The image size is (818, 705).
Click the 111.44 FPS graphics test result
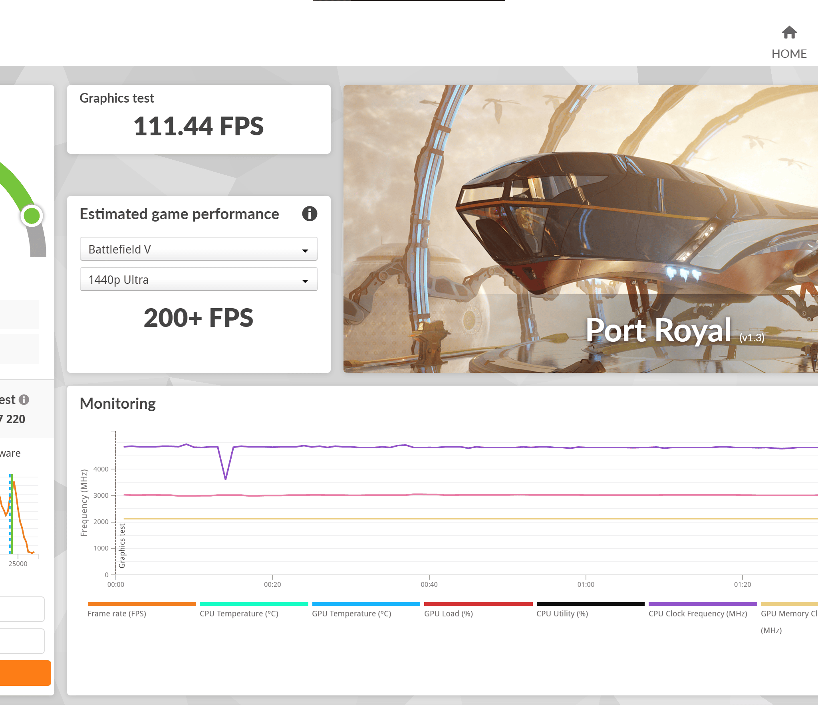199,126
